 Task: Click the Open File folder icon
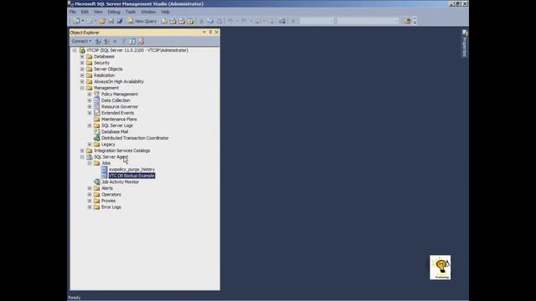click(x=102, y=21)
